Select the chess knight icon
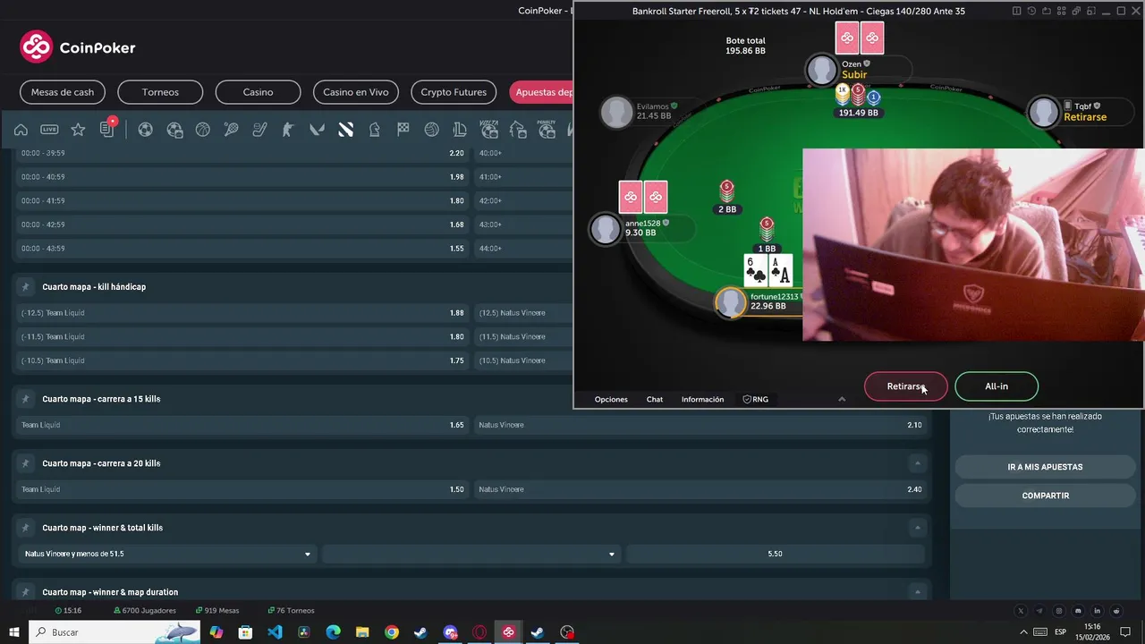Viewport: 1145px width, 644px height. click(x=374, y=130)
